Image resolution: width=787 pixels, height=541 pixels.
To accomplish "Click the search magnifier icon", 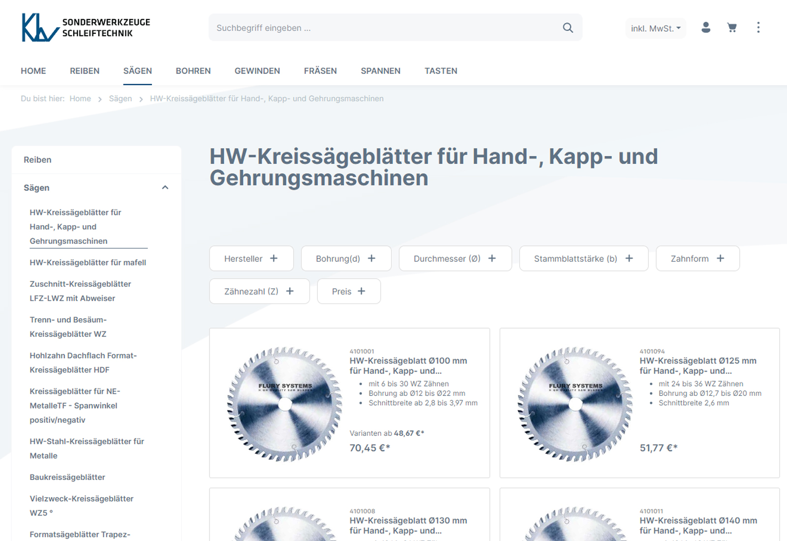I will (568, 28).
